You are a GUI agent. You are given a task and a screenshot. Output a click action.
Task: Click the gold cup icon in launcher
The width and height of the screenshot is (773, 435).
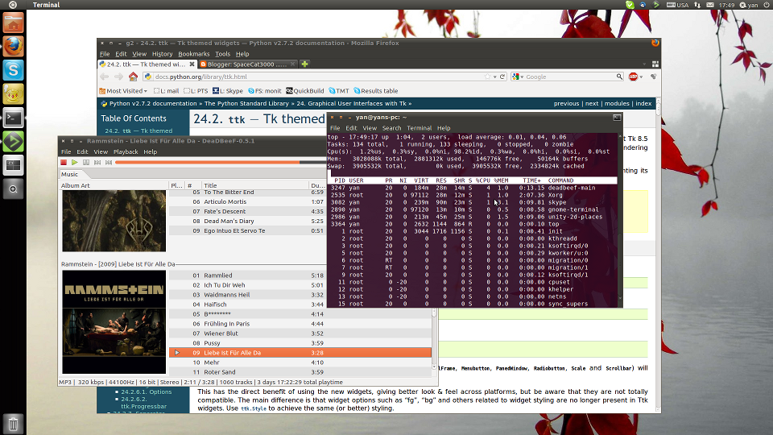[14, 93]
